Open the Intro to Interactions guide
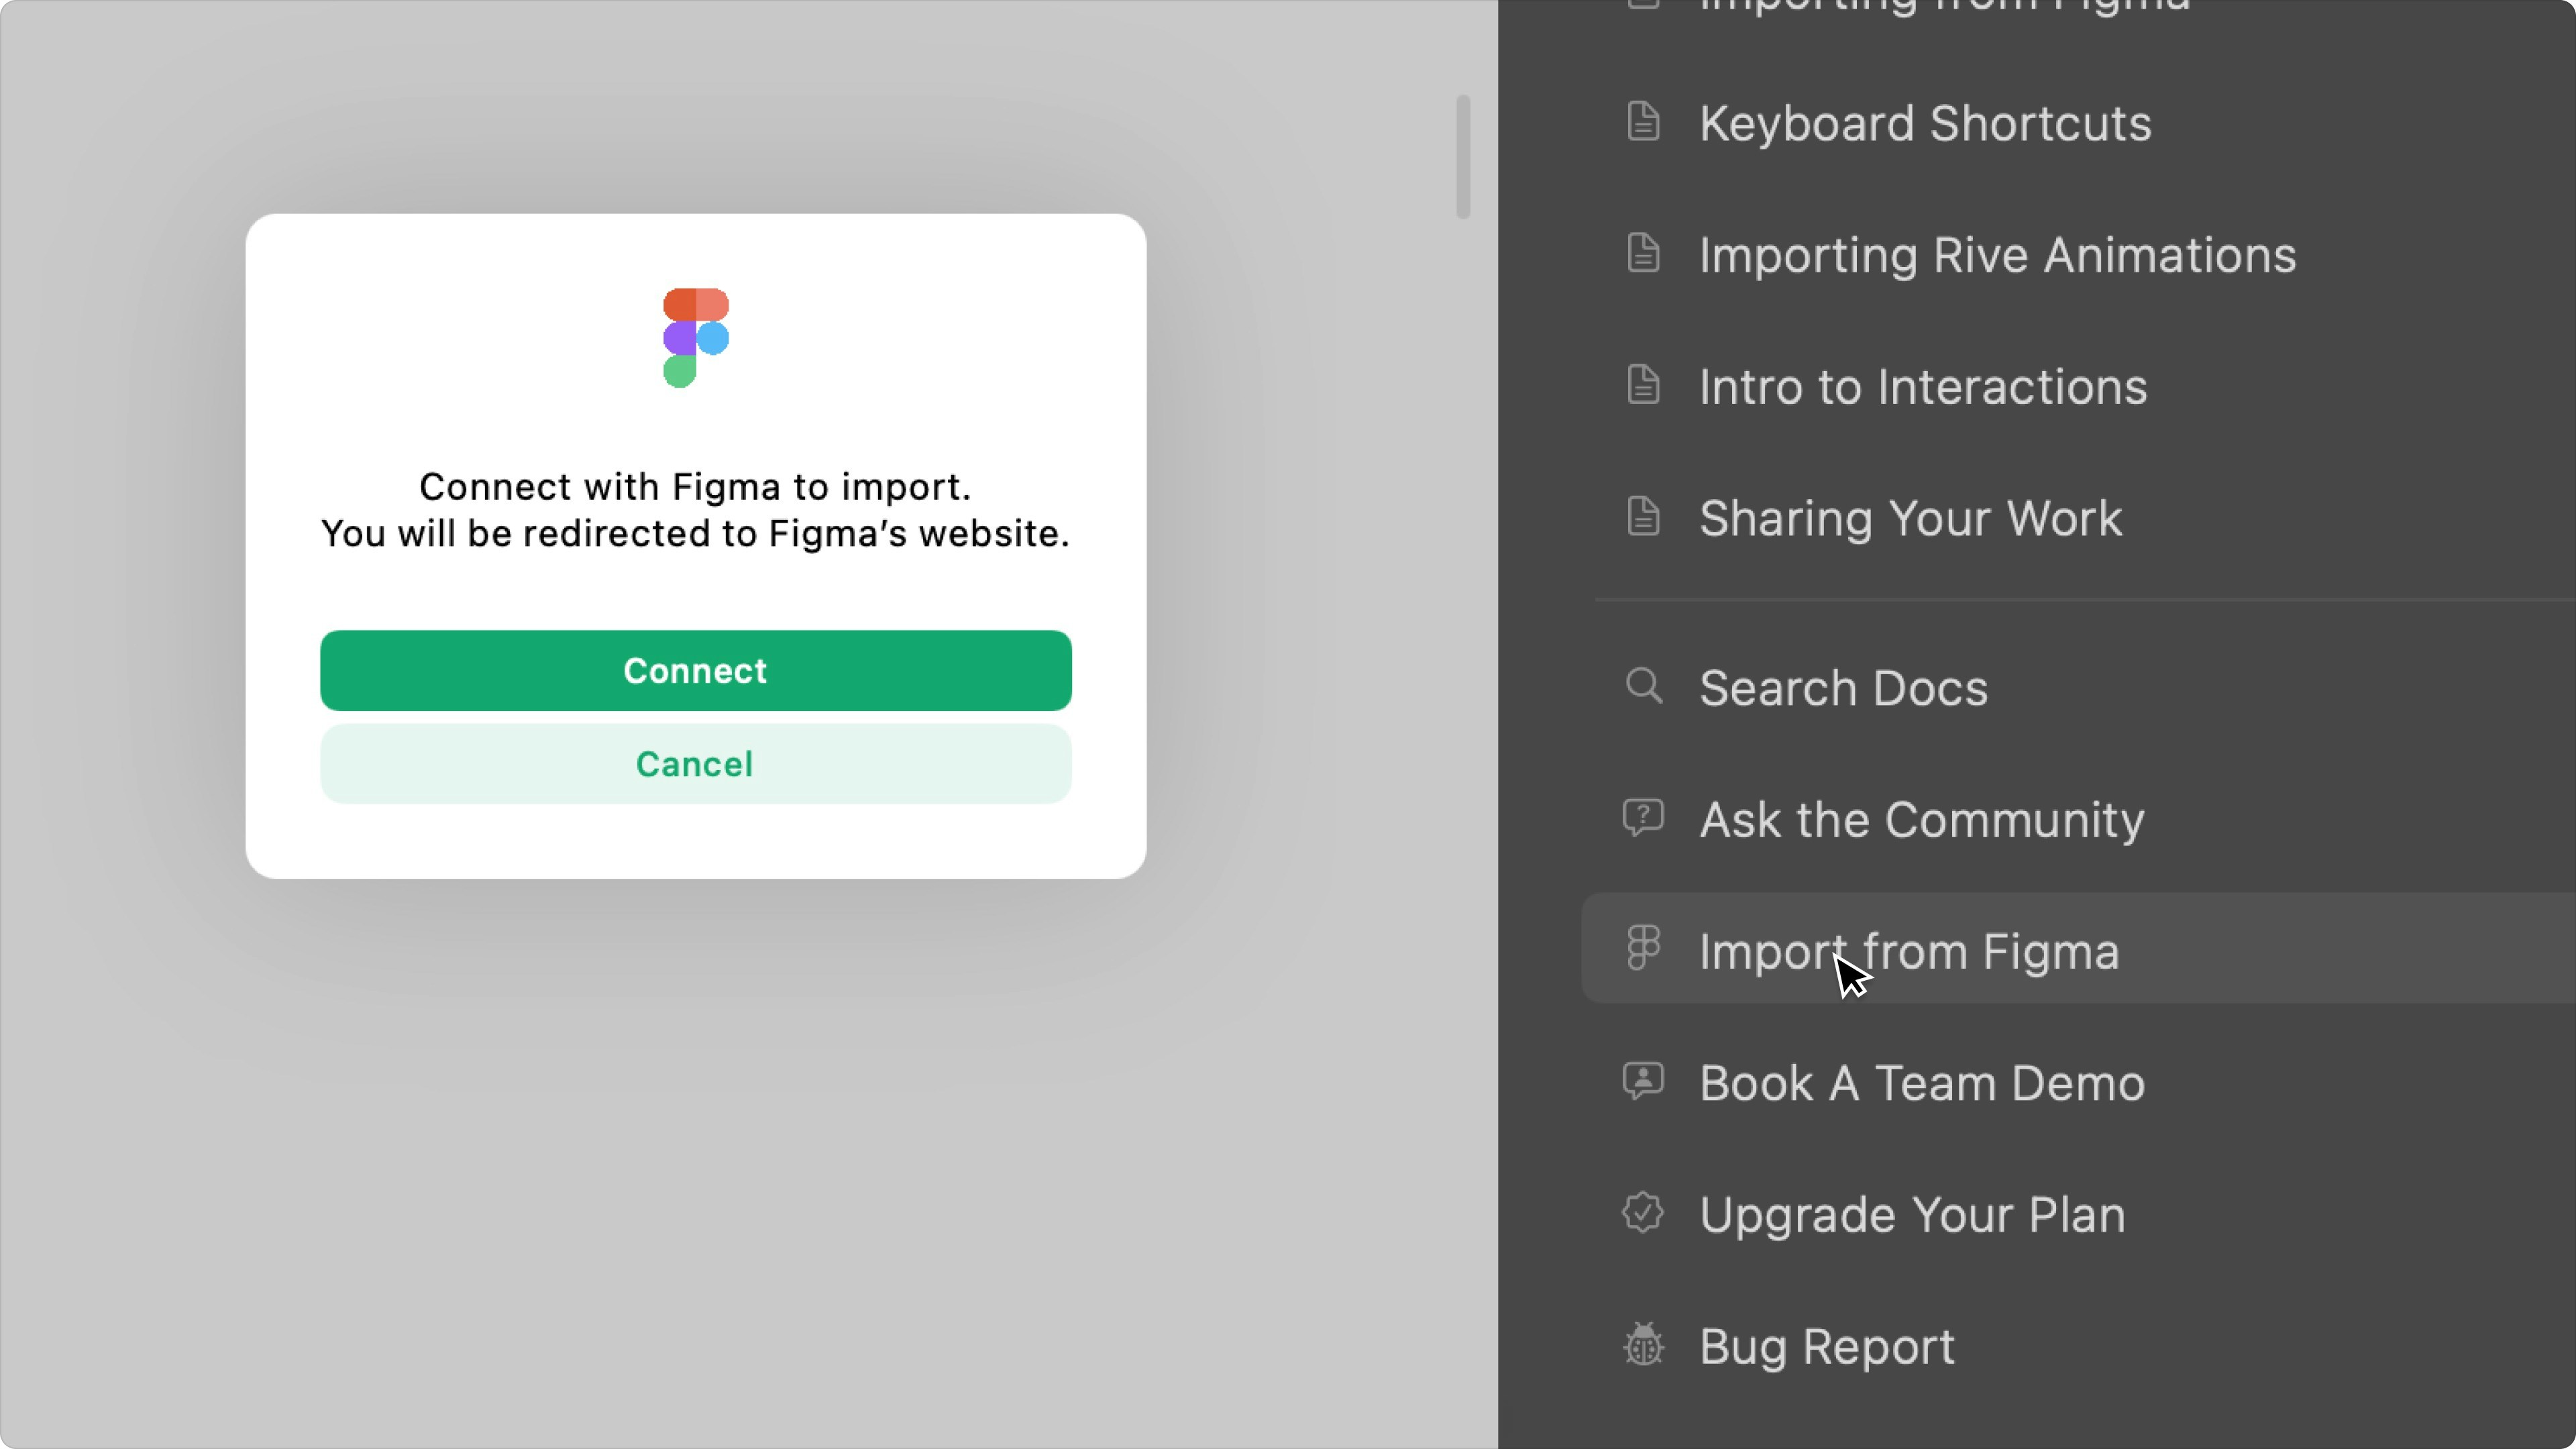The image size is (2576, 1449). tap(1922, 386)
